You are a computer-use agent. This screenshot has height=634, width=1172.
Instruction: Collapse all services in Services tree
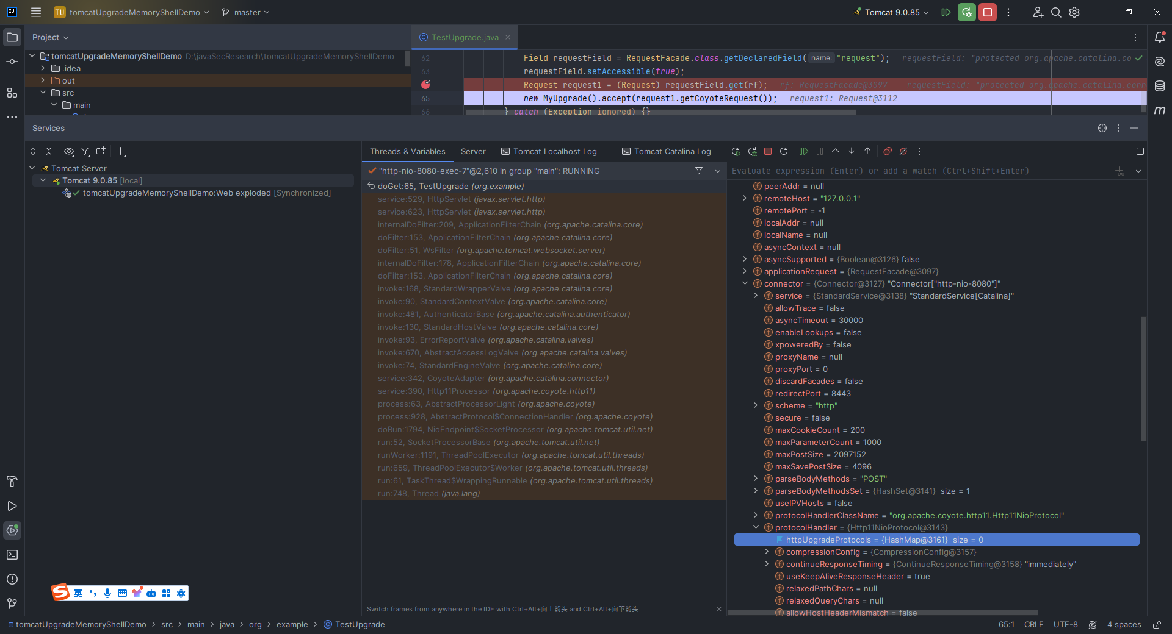[49, 151]
